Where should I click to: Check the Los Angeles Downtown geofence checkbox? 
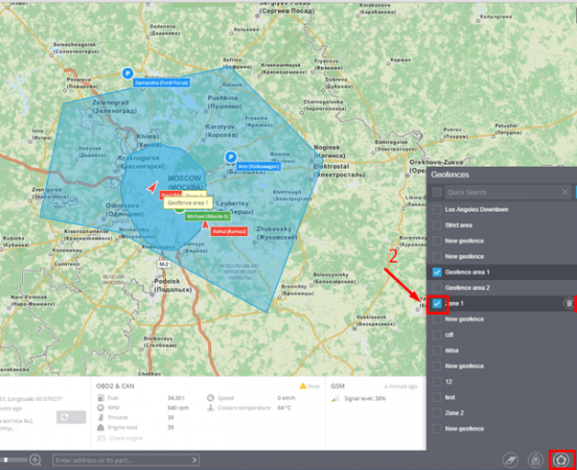coord(437,209)
